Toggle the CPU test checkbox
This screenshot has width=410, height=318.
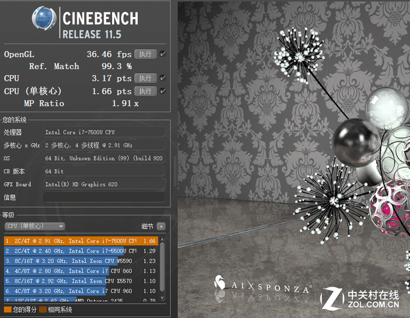pos(163,78)
